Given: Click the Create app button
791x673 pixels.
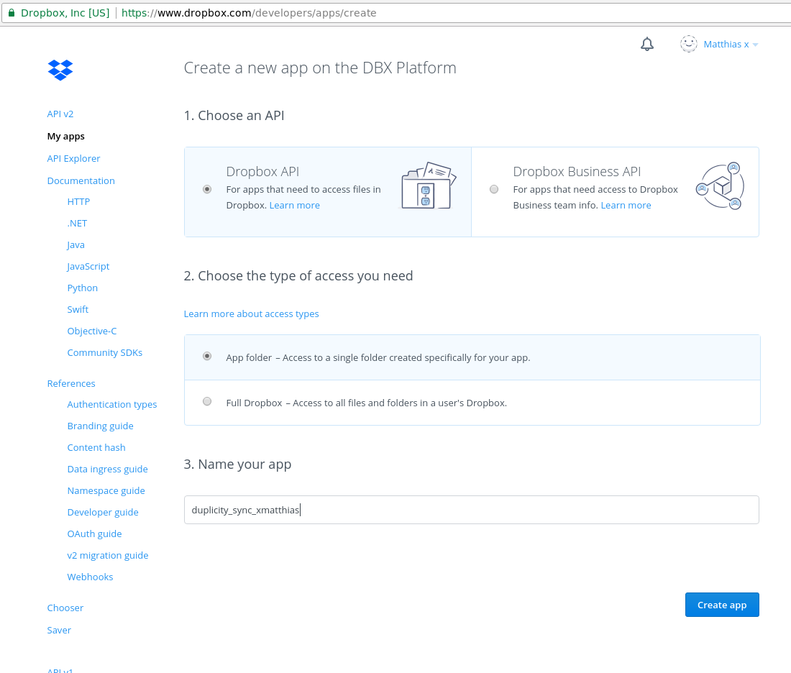Looking at the screenshot, I should 722,605.
